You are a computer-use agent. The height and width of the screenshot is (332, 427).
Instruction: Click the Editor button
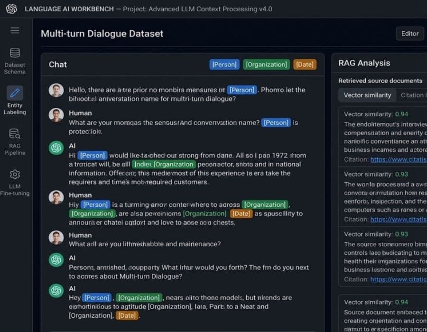[409, 33]
